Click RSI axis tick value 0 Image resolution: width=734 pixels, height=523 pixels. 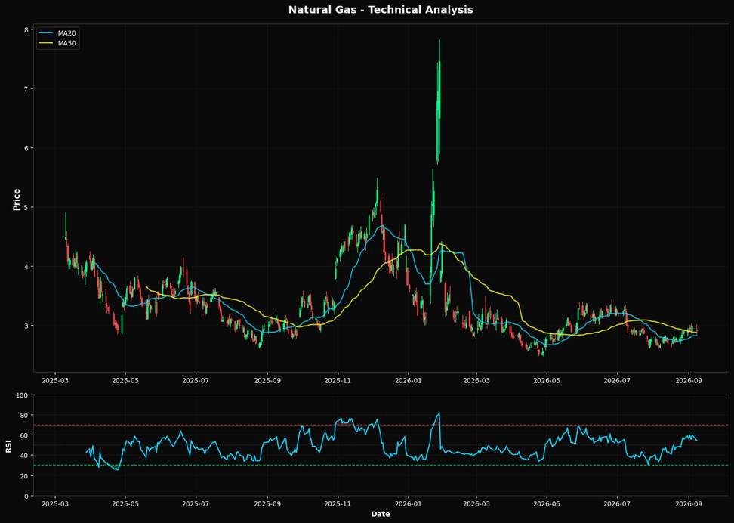(27, 496)
